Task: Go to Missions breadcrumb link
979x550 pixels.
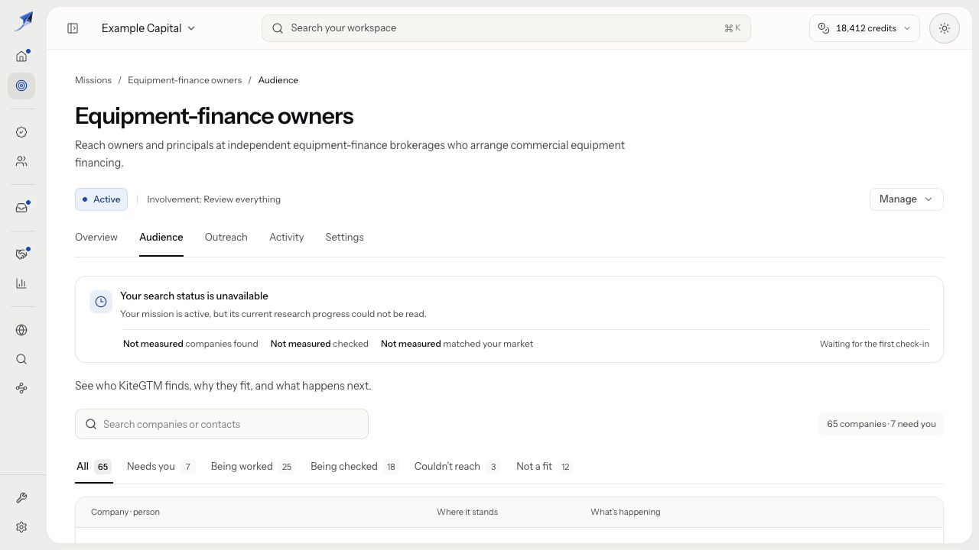Action: tap(93, 80)
